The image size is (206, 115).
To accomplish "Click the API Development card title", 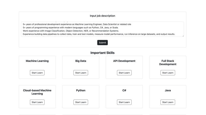I will click(124, 61).
